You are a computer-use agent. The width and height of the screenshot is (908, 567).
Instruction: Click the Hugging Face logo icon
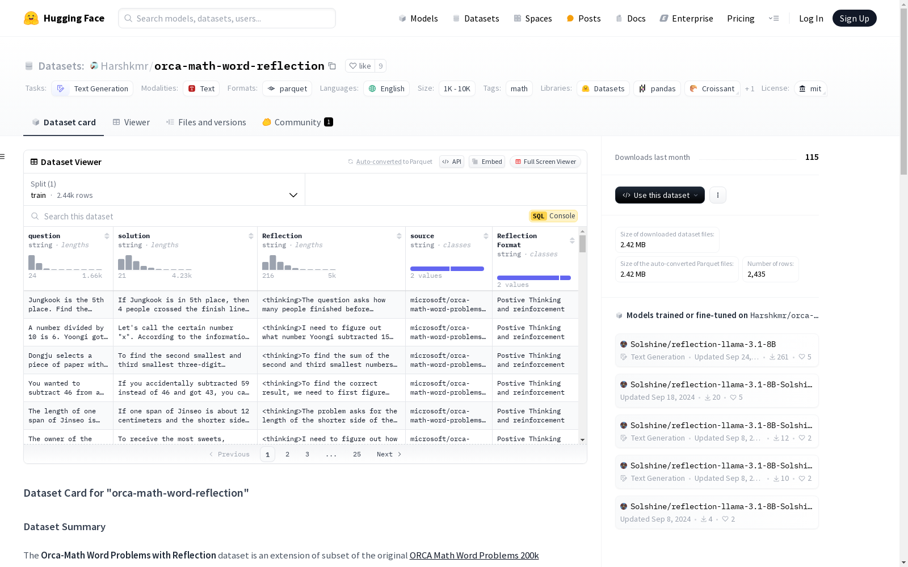[31, 18]
